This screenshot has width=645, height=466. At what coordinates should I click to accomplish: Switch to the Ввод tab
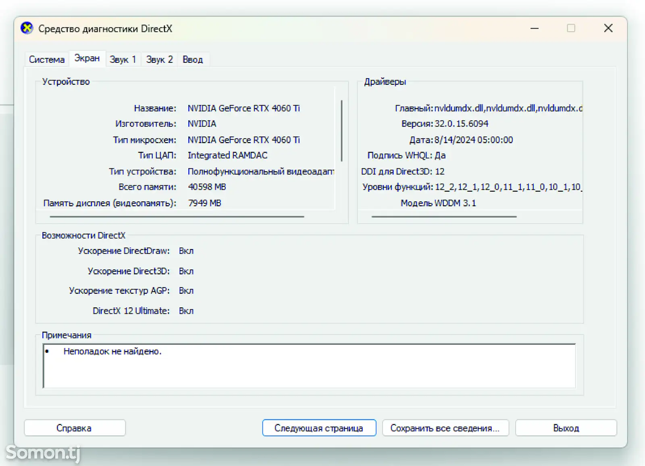pyautogui.click(x=193, y=60)
